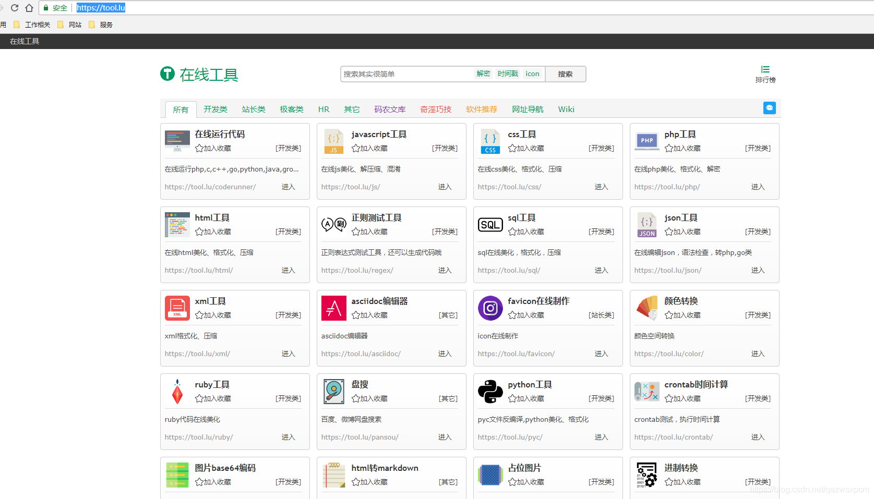
Task: Click the blue chat feedback icon
Action: [770, 108]
